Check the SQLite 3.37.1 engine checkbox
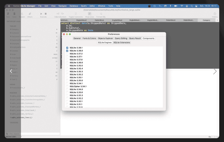 pyautogui.click(x=67, y=57)
